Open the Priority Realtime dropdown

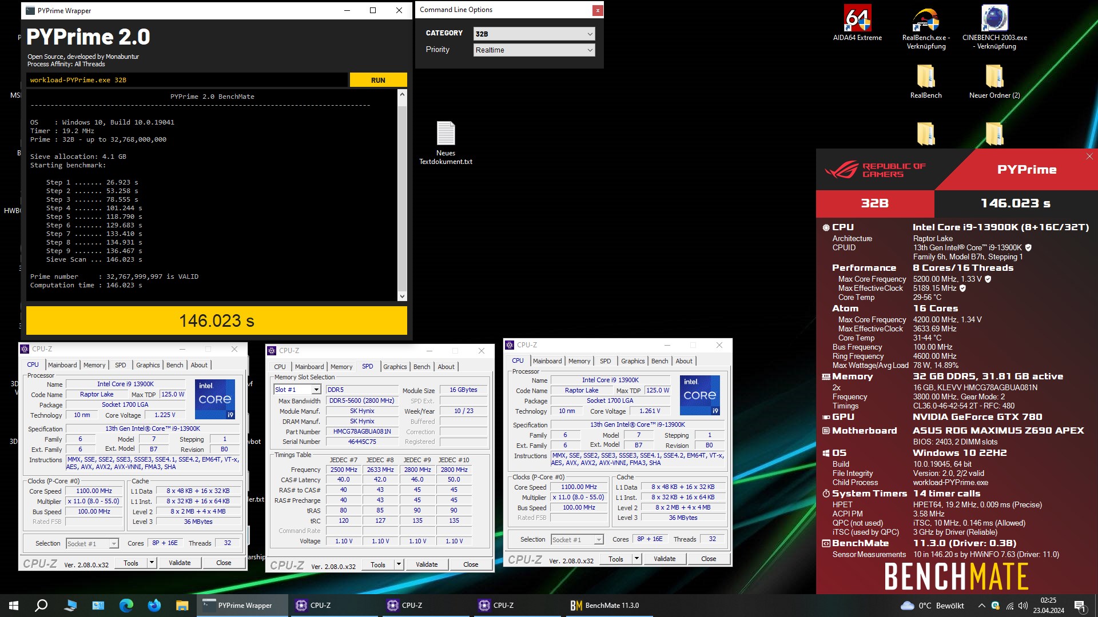click(535, 50)
